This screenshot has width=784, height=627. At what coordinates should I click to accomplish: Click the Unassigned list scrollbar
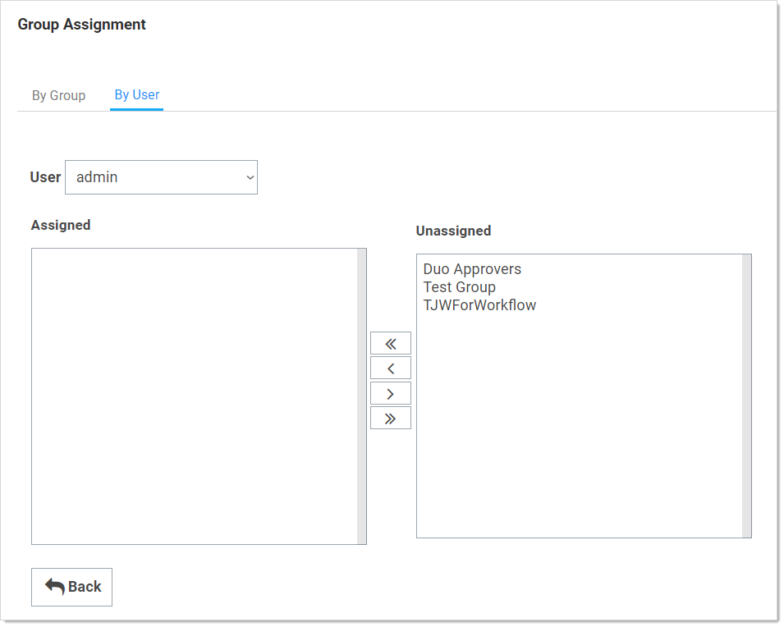[x=746, y=396]
